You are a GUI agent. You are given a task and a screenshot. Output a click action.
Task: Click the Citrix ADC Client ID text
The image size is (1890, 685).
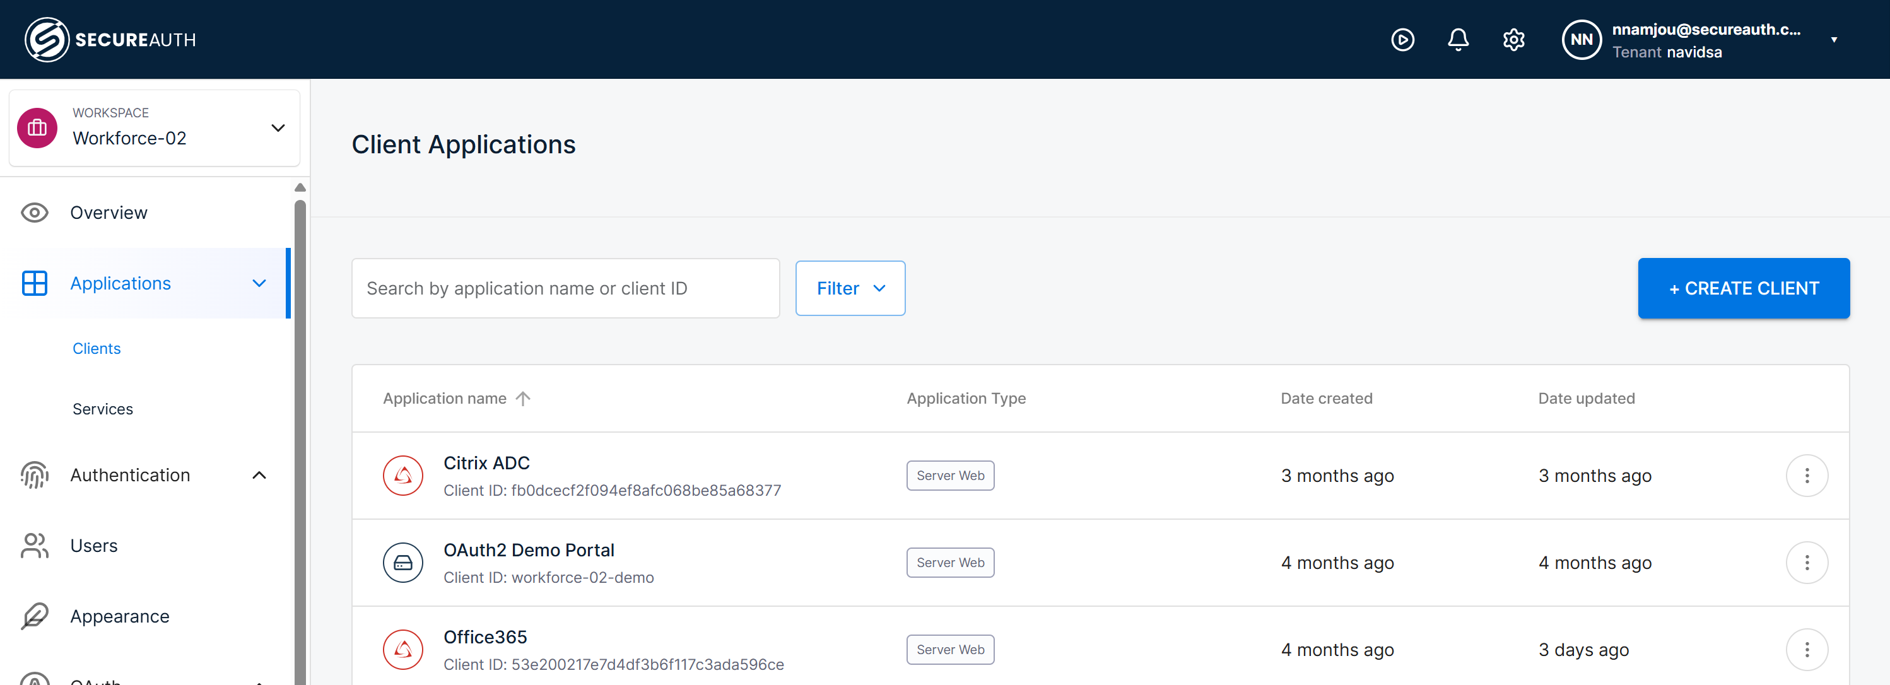click(612, 490)
